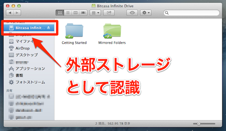Go forward with the right arrow button
226x131 pixels.
pyautogui.click(x=17, y=13)
